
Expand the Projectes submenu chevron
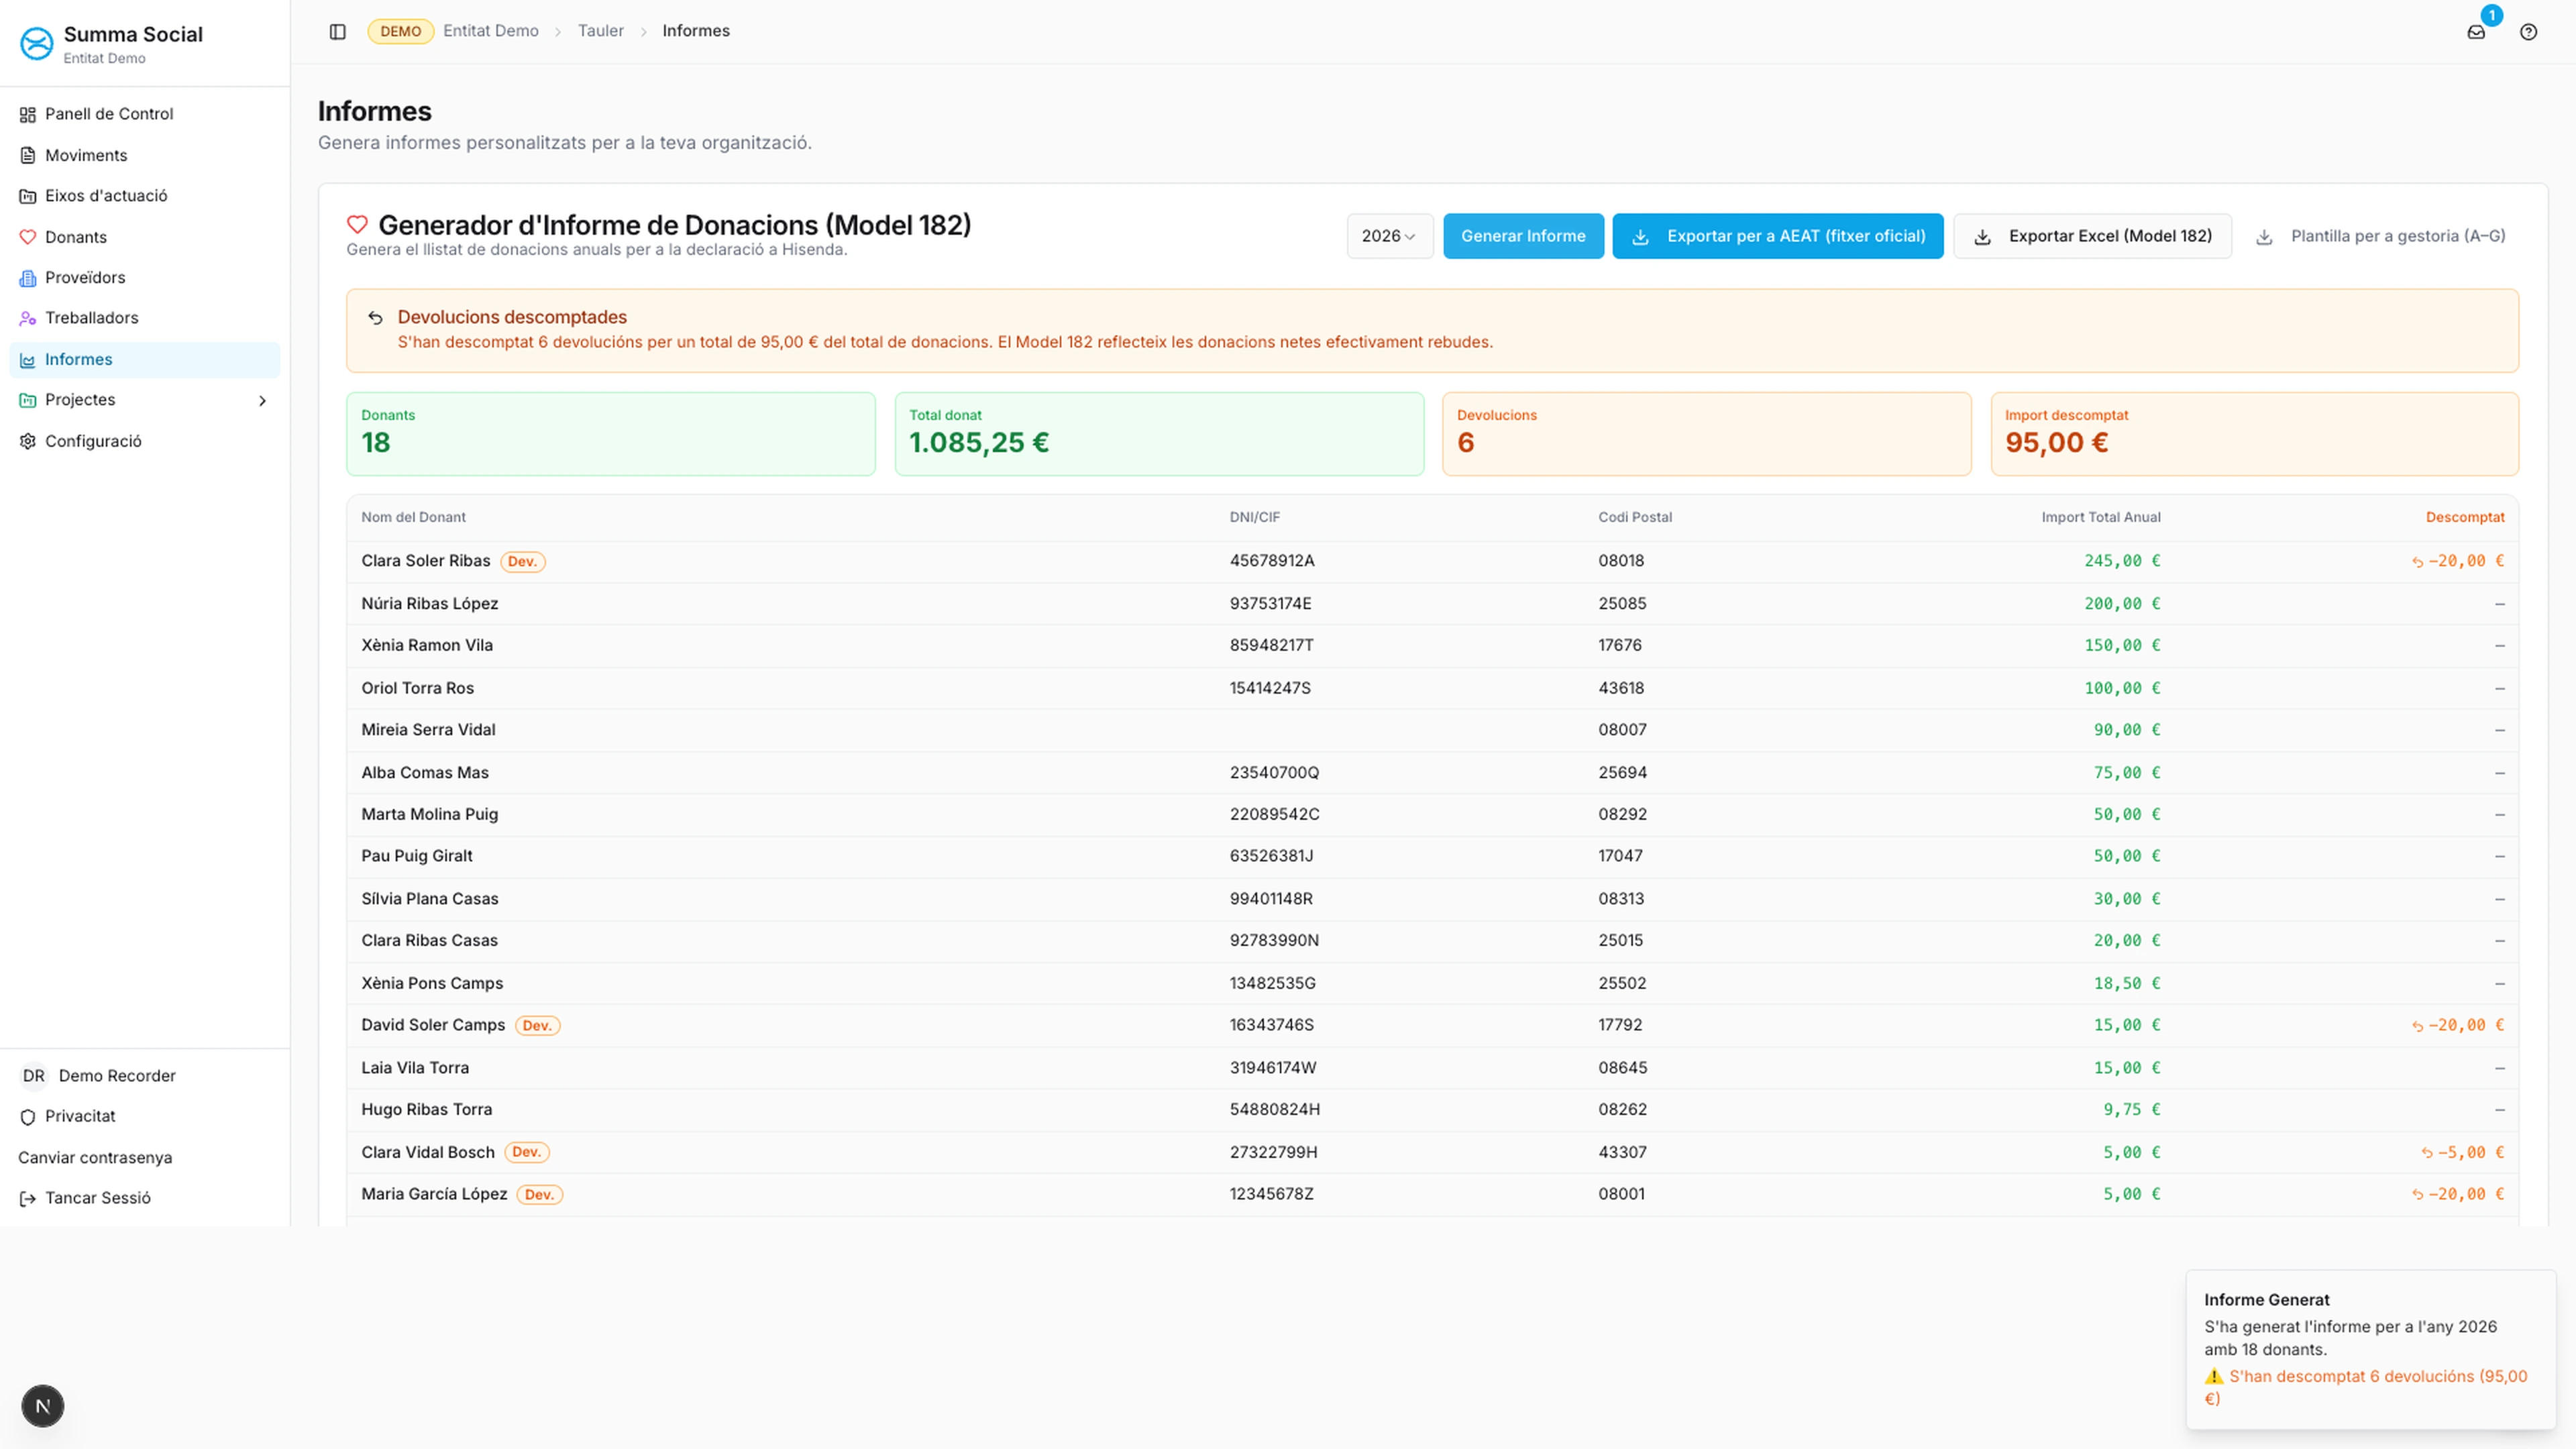[x=262, y=400]
